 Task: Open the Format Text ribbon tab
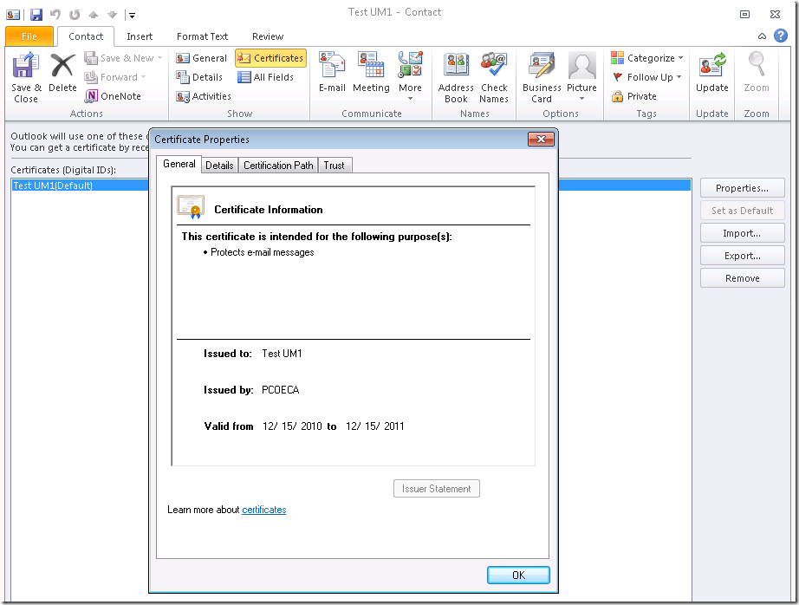pyautogui.click(x=202, y=36)
